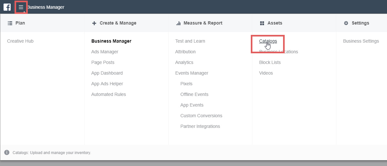Go to Page Posts

coord(103,62)
